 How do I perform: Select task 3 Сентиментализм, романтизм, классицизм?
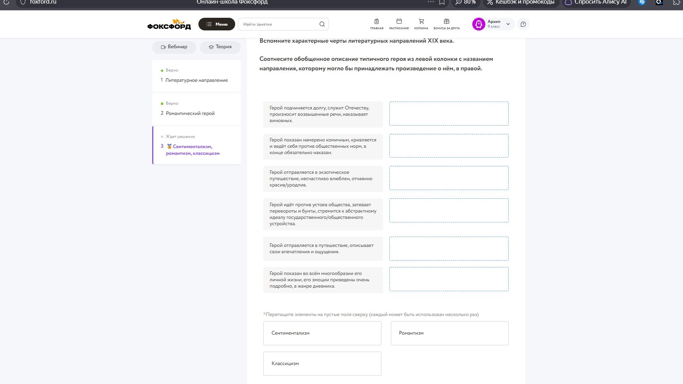point(196,145)
